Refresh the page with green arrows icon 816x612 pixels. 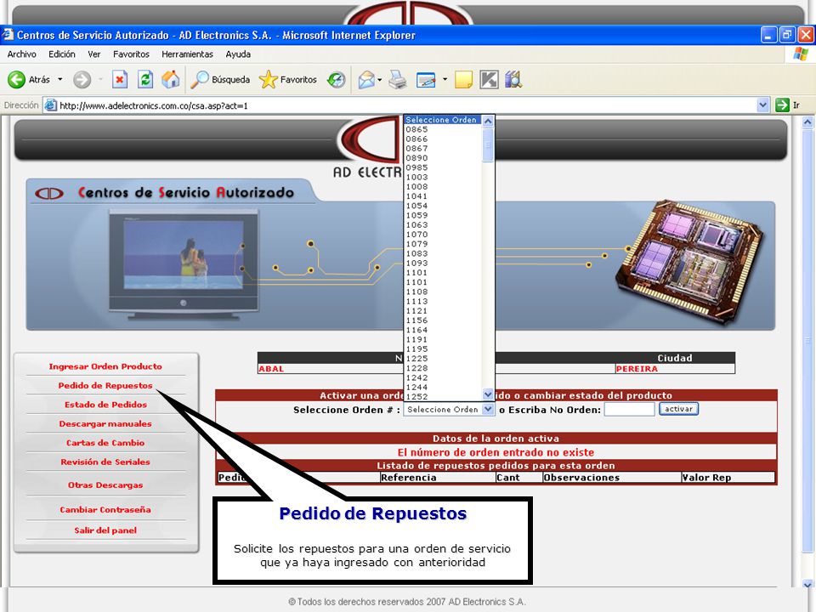(145, 80)
